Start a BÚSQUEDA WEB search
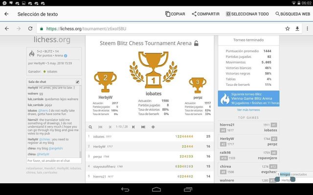Image resolution: width=313 pixels, height=195 pixels. [x=292, y=14]
